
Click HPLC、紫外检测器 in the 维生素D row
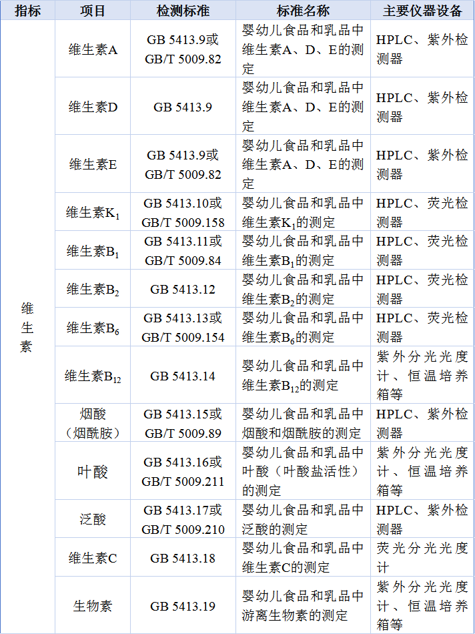click(422, 106)
